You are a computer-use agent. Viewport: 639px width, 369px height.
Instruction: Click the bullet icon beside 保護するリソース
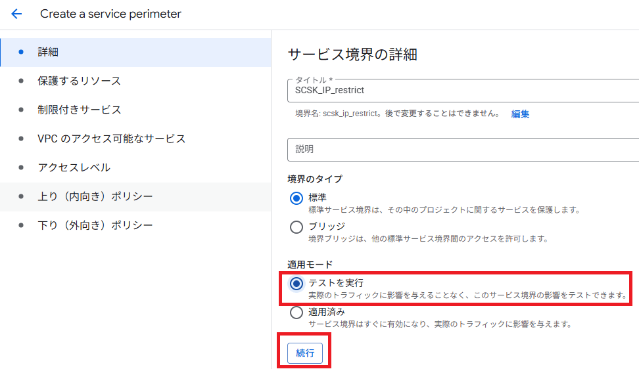[21, 81]
